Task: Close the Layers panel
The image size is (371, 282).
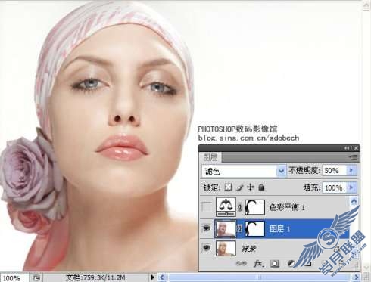Action: (x=356, y=148)
